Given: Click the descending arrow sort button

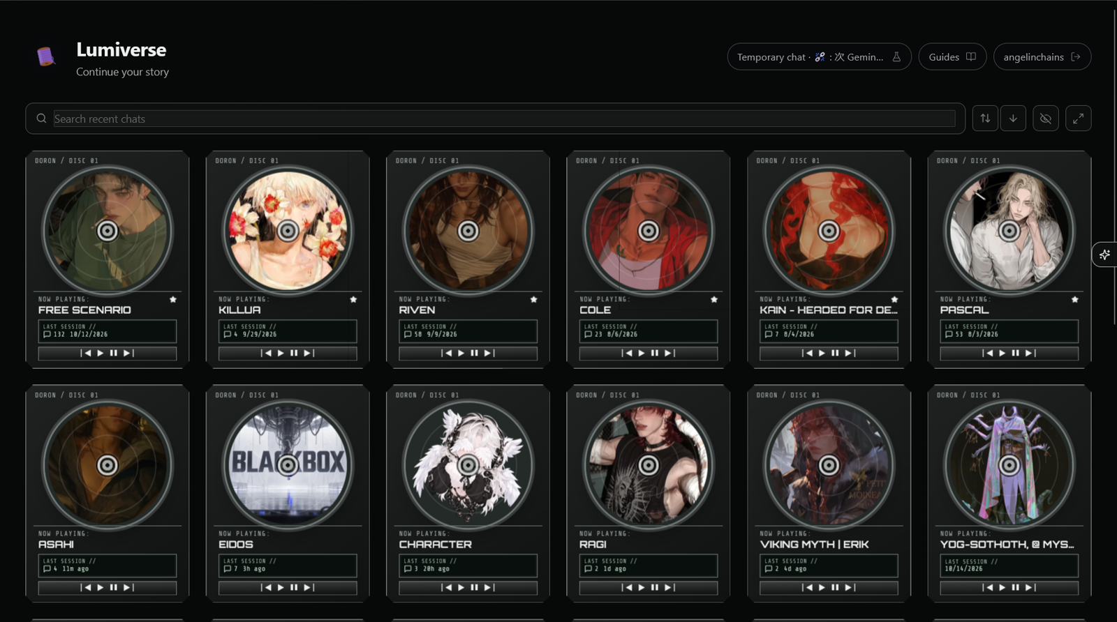Looking at the screenshot, I should 1013,119.
